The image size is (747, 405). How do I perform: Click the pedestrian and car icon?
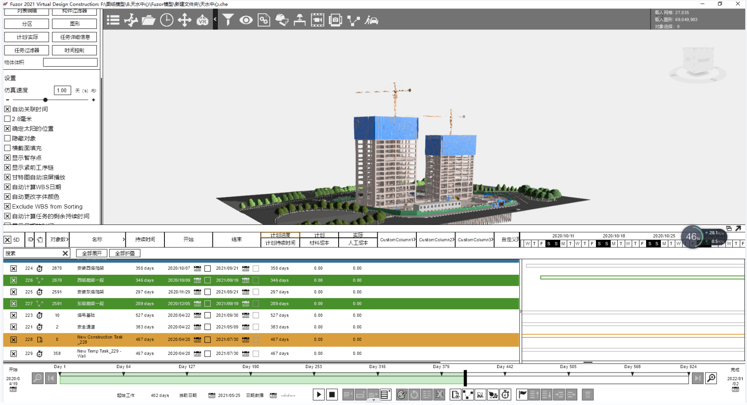[x=372, y=20]
